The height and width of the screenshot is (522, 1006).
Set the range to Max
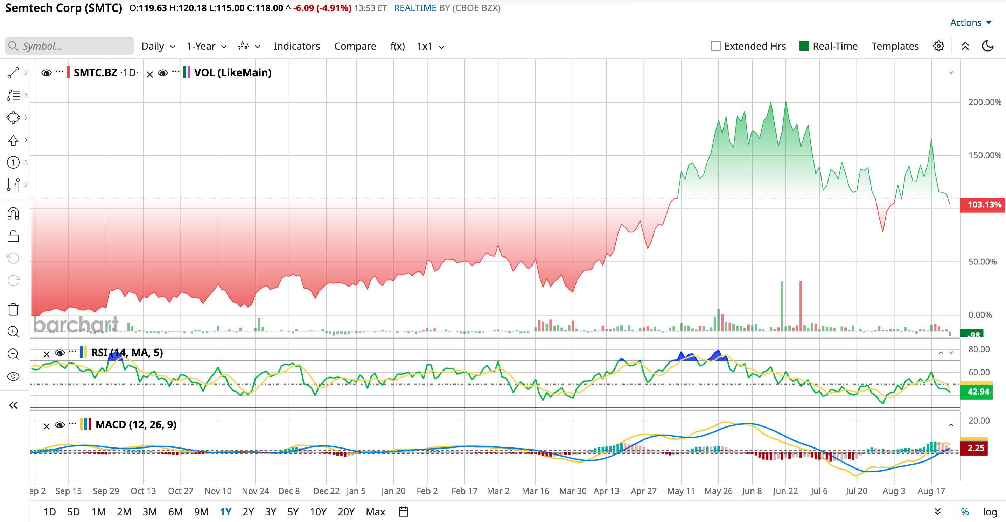point(376,512)
